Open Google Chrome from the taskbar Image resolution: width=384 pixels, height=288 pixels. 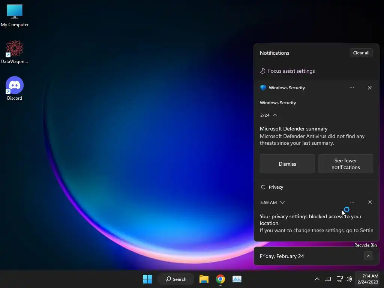coord(220,279)
